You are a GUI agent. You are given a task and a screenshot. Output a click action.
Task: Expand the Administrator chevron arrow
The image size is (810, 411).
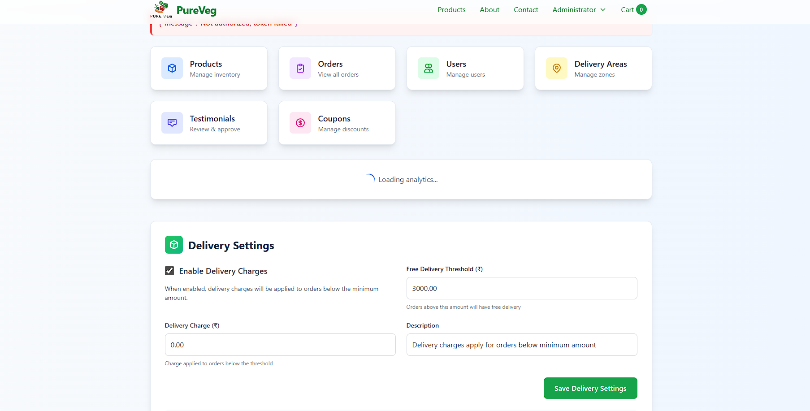(603, 9)
